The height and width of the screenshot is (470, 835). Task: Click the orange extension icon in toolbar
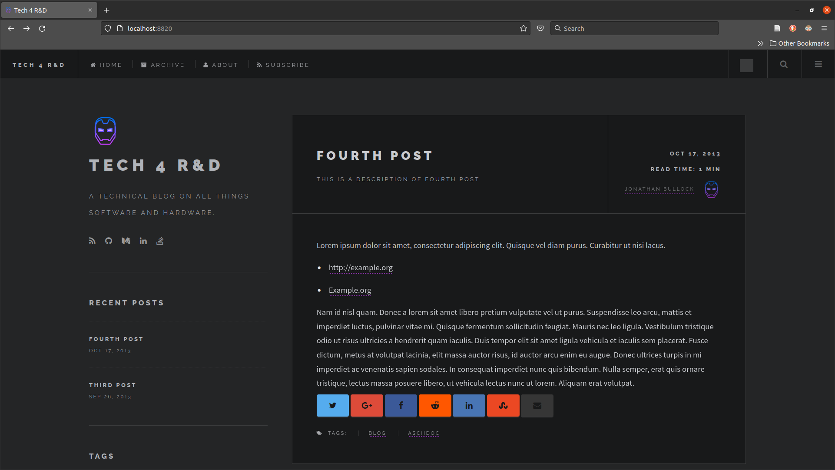(793, 28)
